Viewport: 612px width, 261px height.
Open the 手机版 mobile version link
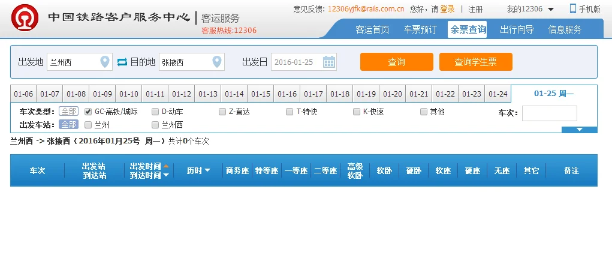[x=589, y=9]
